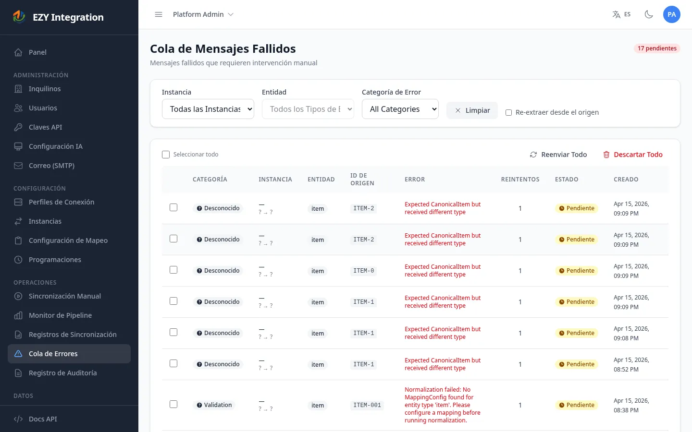Select the first ITEM-2 row checkbox

coord(173,207)
